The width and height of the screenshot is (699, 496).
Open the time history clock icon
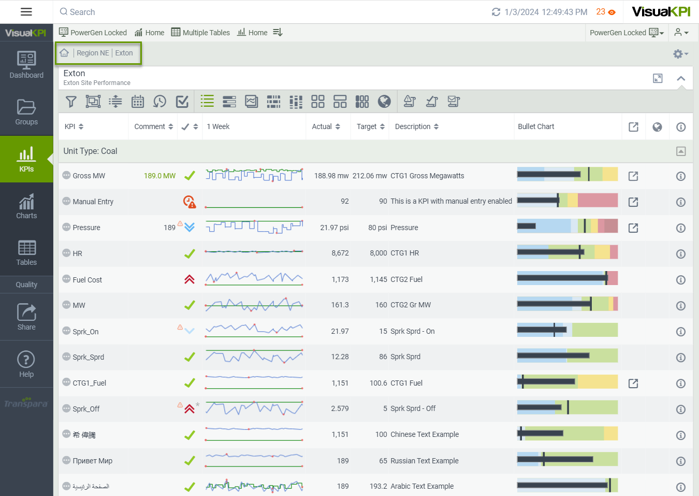(160, 102)
